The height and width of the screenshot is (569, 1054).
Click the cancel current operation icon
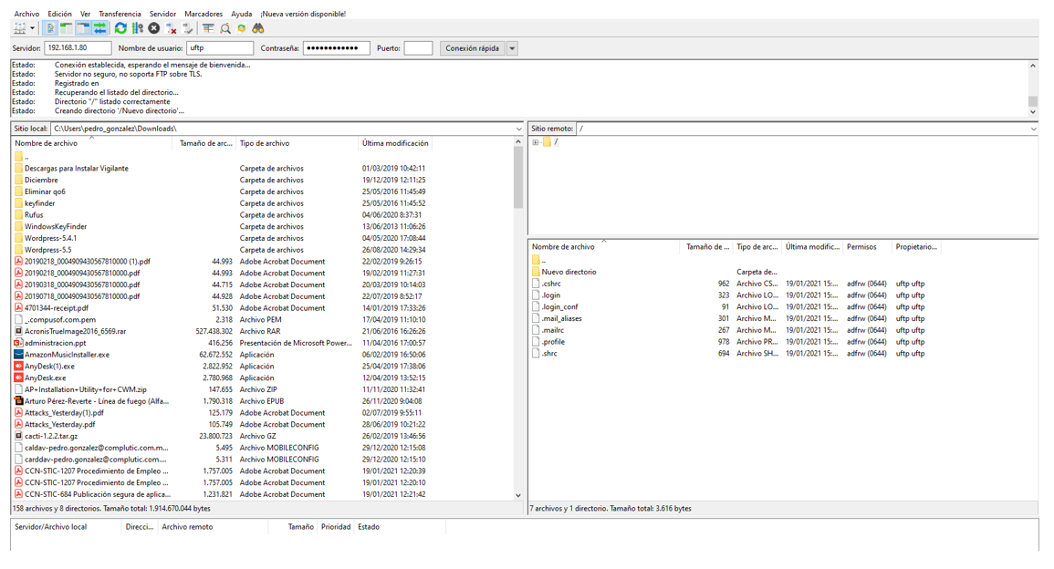(154, 28)
